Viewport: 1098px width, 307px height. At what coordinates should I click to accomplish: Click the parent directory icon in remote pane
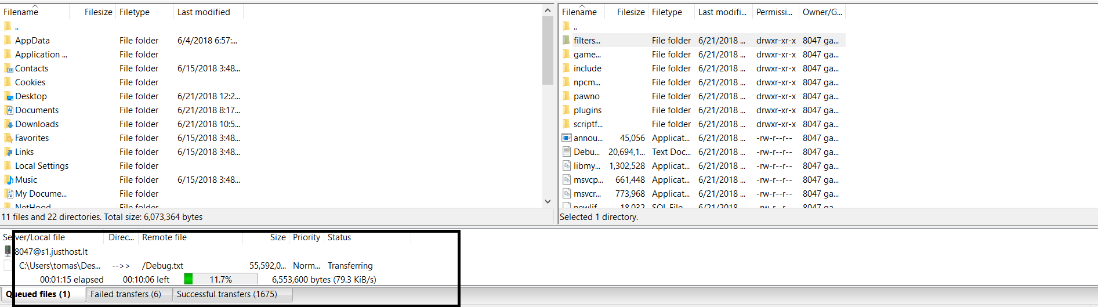point(566,26)
